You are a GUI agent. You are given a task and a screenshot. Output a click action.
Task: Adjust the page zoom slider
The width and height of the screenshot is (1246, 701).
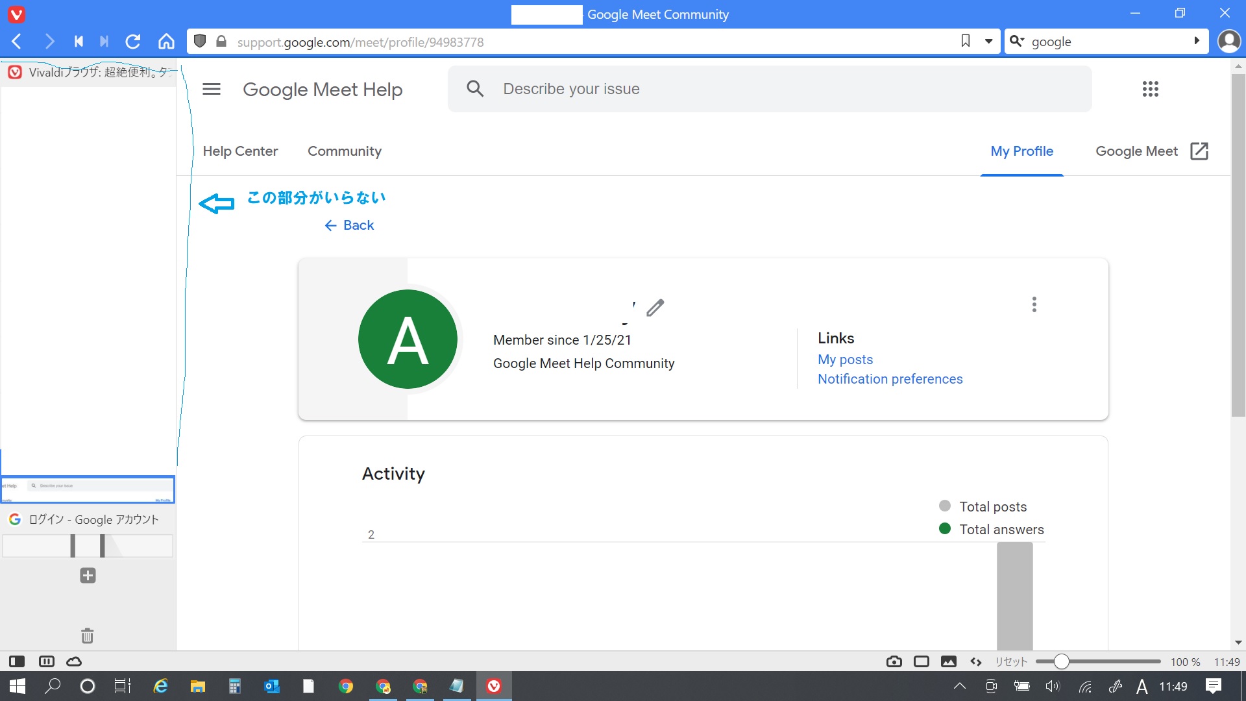[x=1061, y=661]
